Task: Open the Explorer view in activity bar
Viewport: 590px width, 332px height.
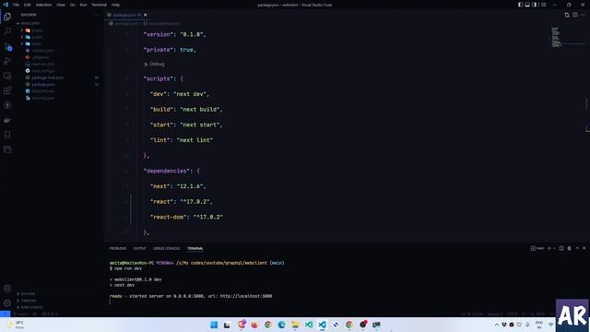Action: pos(7,17)
